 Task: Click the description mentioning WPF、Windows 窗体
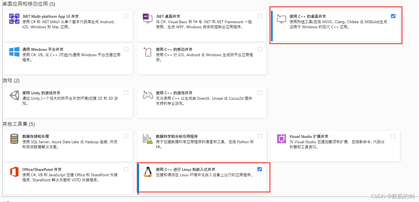coord(204,24)
